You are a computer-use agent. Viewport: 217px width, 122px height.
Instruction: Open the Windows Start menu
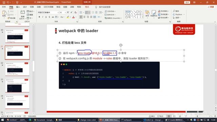point(2,120)
